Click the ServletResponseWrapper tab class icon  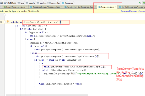pyautogui.click(x=120, y=7)
